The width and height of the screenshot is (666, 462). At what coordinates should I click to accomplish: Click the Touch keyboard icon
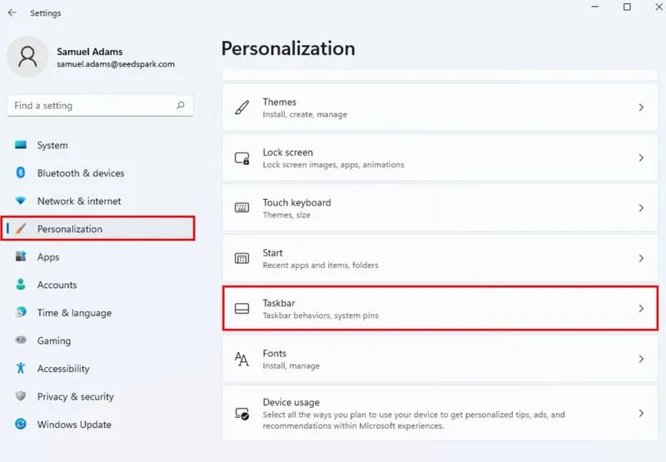pos(242,207)
